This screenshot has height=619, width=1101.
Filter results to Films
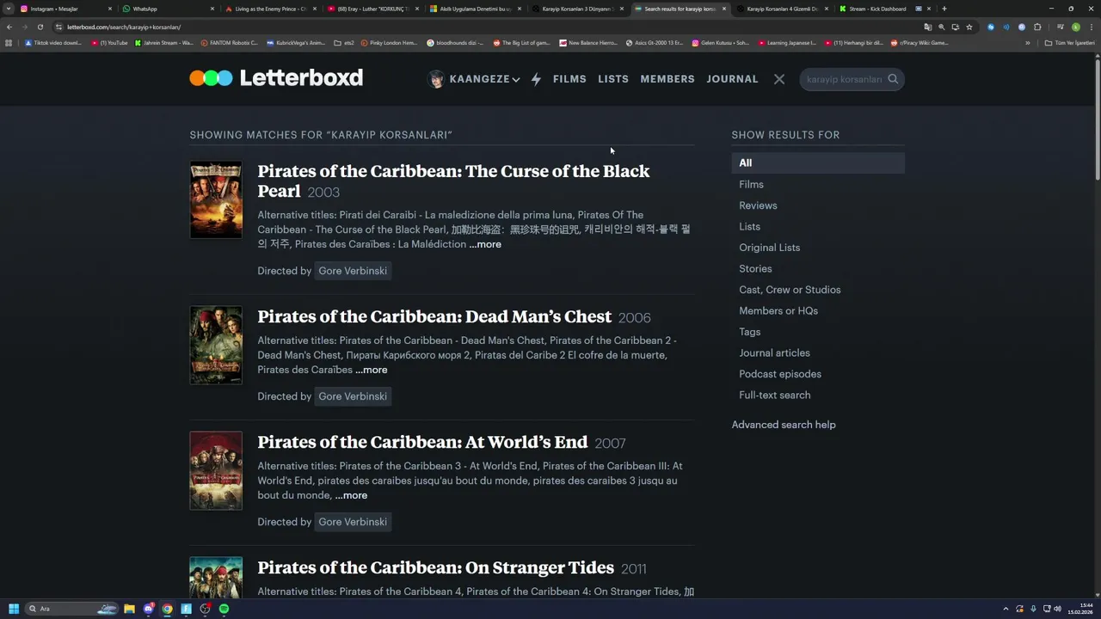(x=751, y=184)
